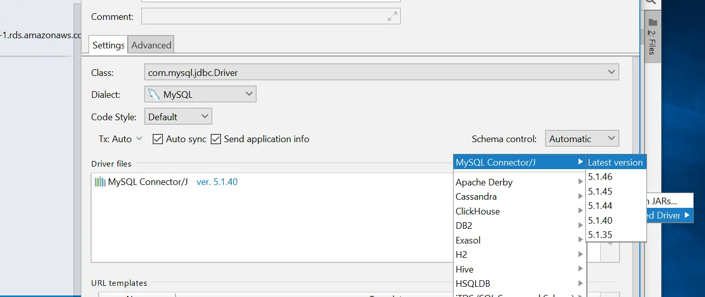Screen dimensions: 705x297
Task: Click the ver. 5.1.40 version link
Action: [217, 182]
